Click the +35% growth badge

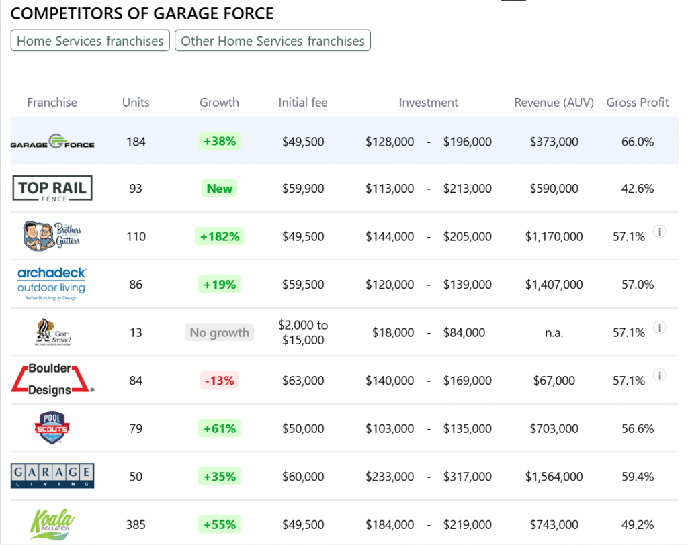click(x=220, y=476)
